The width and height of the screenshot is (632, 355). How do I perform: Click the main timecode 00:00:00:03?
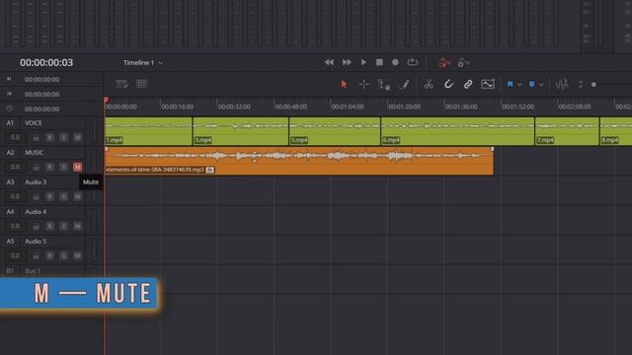click(x=46, y=63)
